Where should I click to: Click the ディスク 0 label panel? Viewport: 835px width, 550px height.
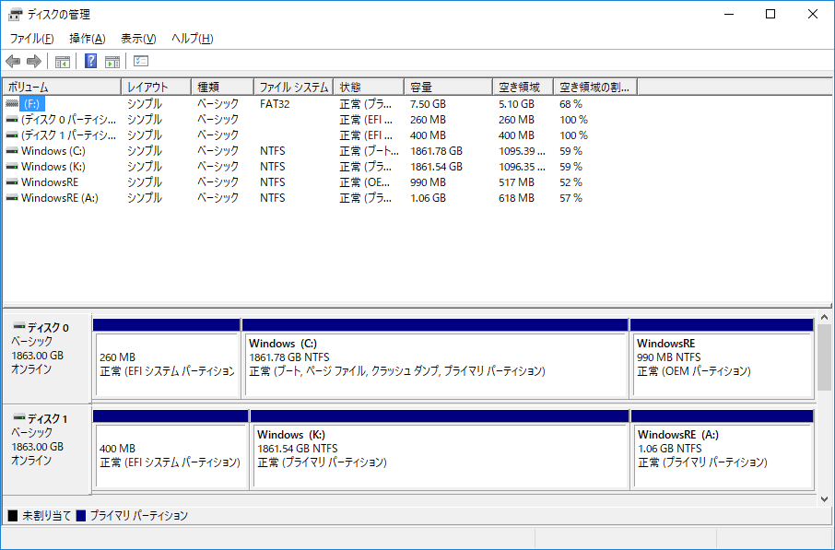click(47, 358)
